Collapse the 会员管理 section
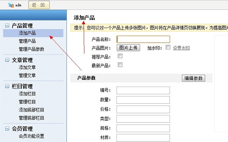228x142 pixels. pos(7,128)
